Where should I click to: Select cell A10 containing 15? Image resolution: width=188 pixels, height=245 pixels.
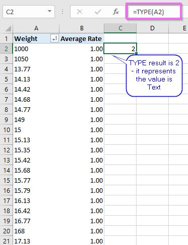pos(36,130)
